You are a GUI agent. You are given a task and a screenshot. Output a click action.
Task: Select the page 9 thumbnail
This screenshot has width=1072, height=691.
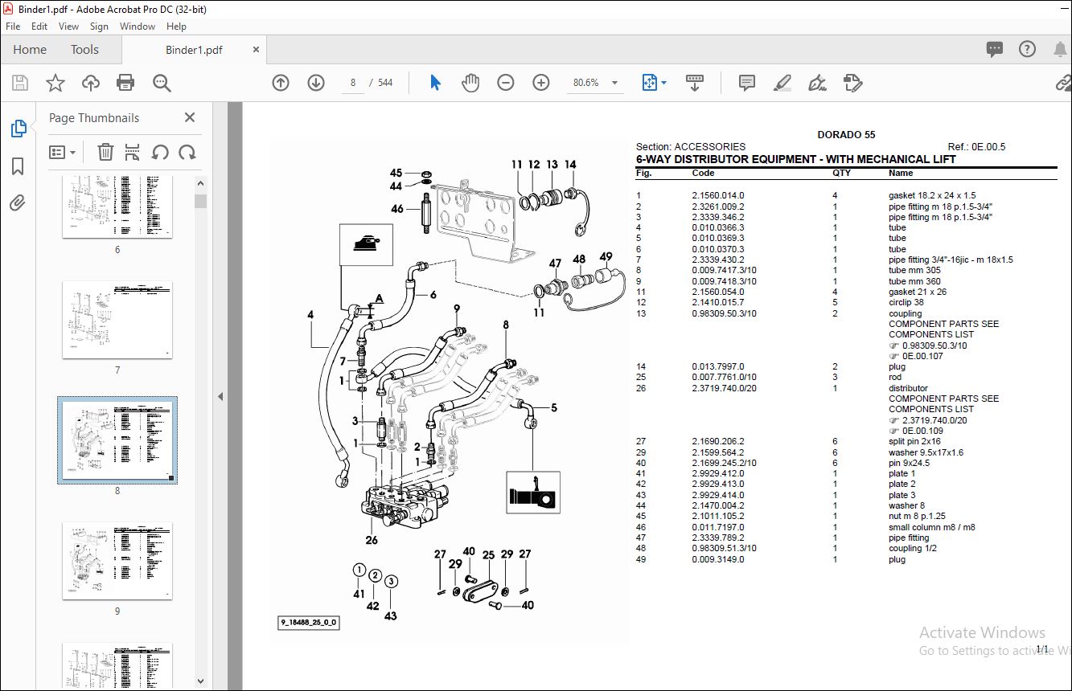click(117, 561)
